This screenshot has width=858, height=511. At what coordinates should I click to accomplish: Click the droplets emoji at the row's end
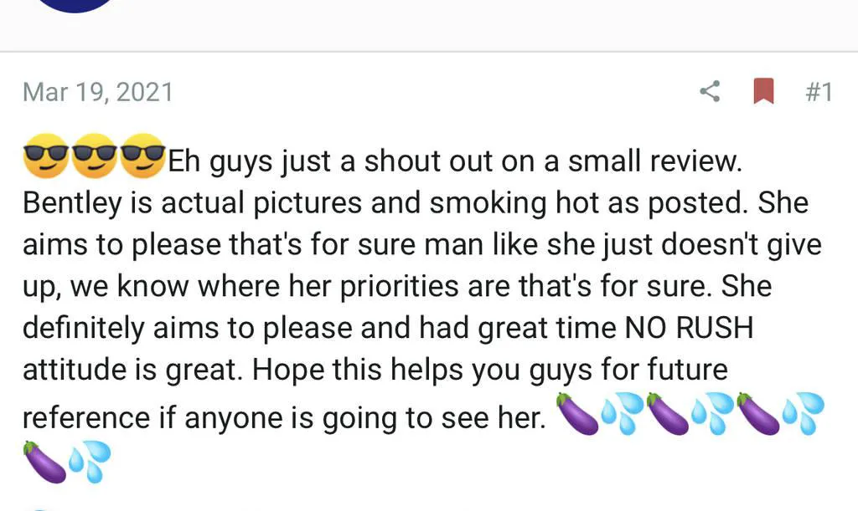[803, 413]
